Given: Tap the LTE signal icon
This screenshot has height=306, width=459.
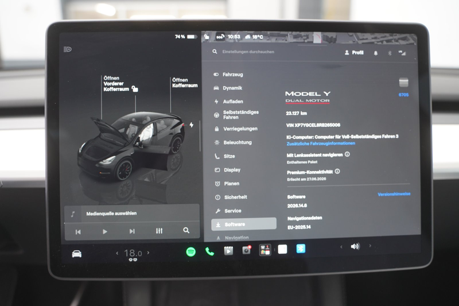Looking at the screenshot, I should 402,53.
